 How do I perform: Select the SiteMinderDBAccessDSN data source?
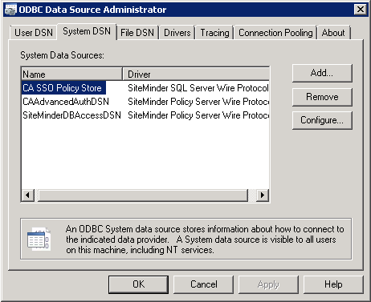pyautogui.click(x=71, y=115)
